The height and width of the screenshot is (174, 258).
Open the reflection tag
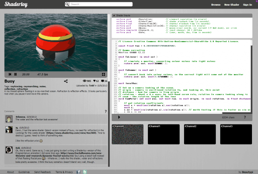(10, 89)
